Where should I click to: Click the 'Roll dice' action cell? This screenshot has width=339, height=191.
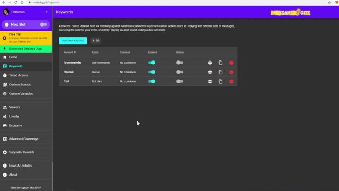(x=97, y=81)
